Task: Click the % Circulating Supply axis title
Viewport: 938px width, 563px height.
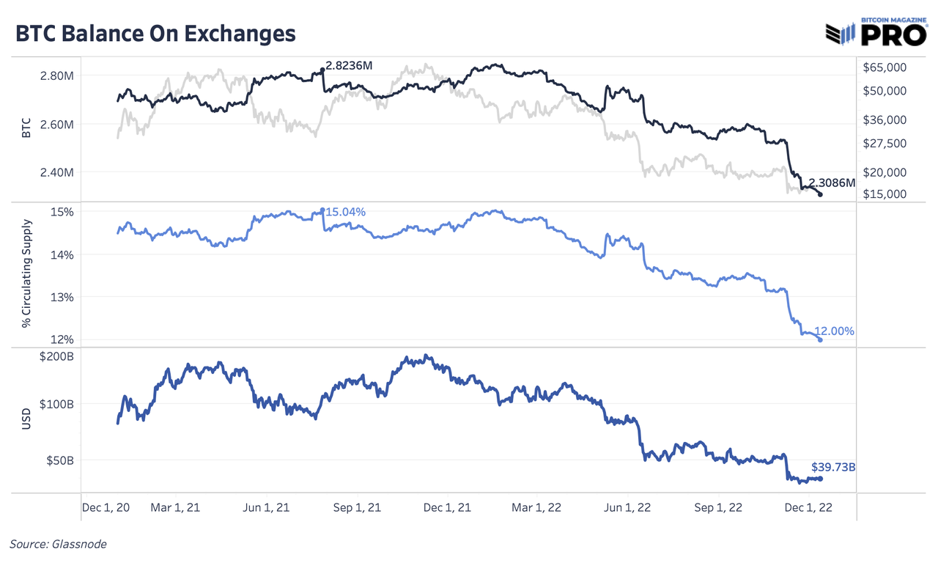Action: tap(27, 272)
